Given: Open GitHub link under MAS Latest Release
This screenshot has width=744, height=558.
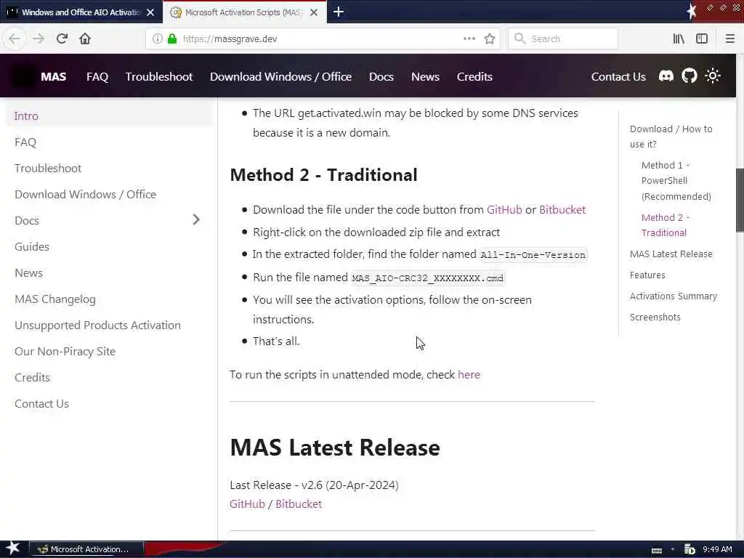Looking at the screenshot, I should 247,504.
